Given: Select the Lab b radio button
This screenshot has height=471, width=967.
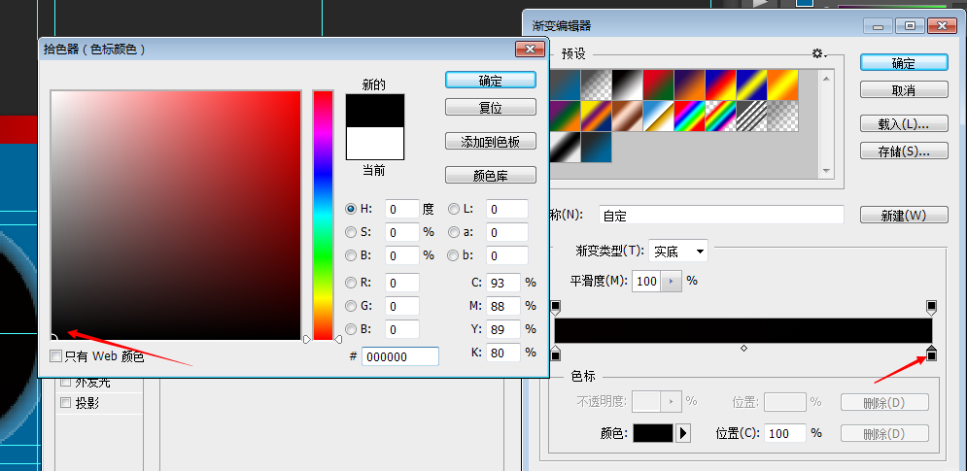Looking at the screenshot, I should click(454, 255).
